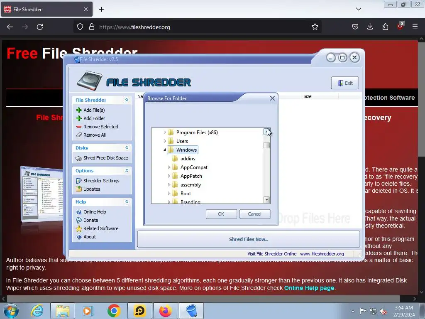
Task: Click the File Shredder hard drive logo
Action: tap(90, 81)
